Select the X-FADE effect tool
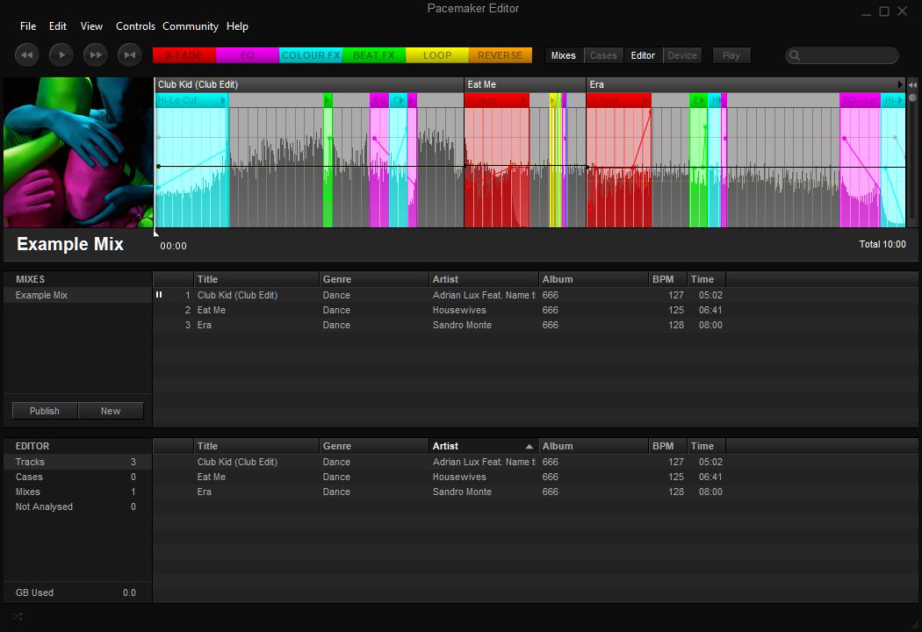This screenshot has height=632, width=922. click(x=183, y=54)
